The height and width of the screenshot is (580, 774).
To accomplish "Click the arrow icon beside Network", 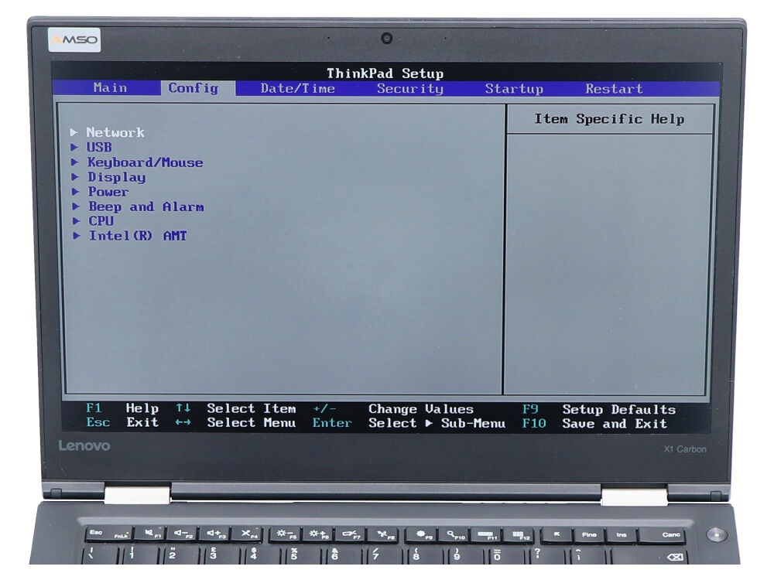I will pyautogui.click(x=74, y=133).
